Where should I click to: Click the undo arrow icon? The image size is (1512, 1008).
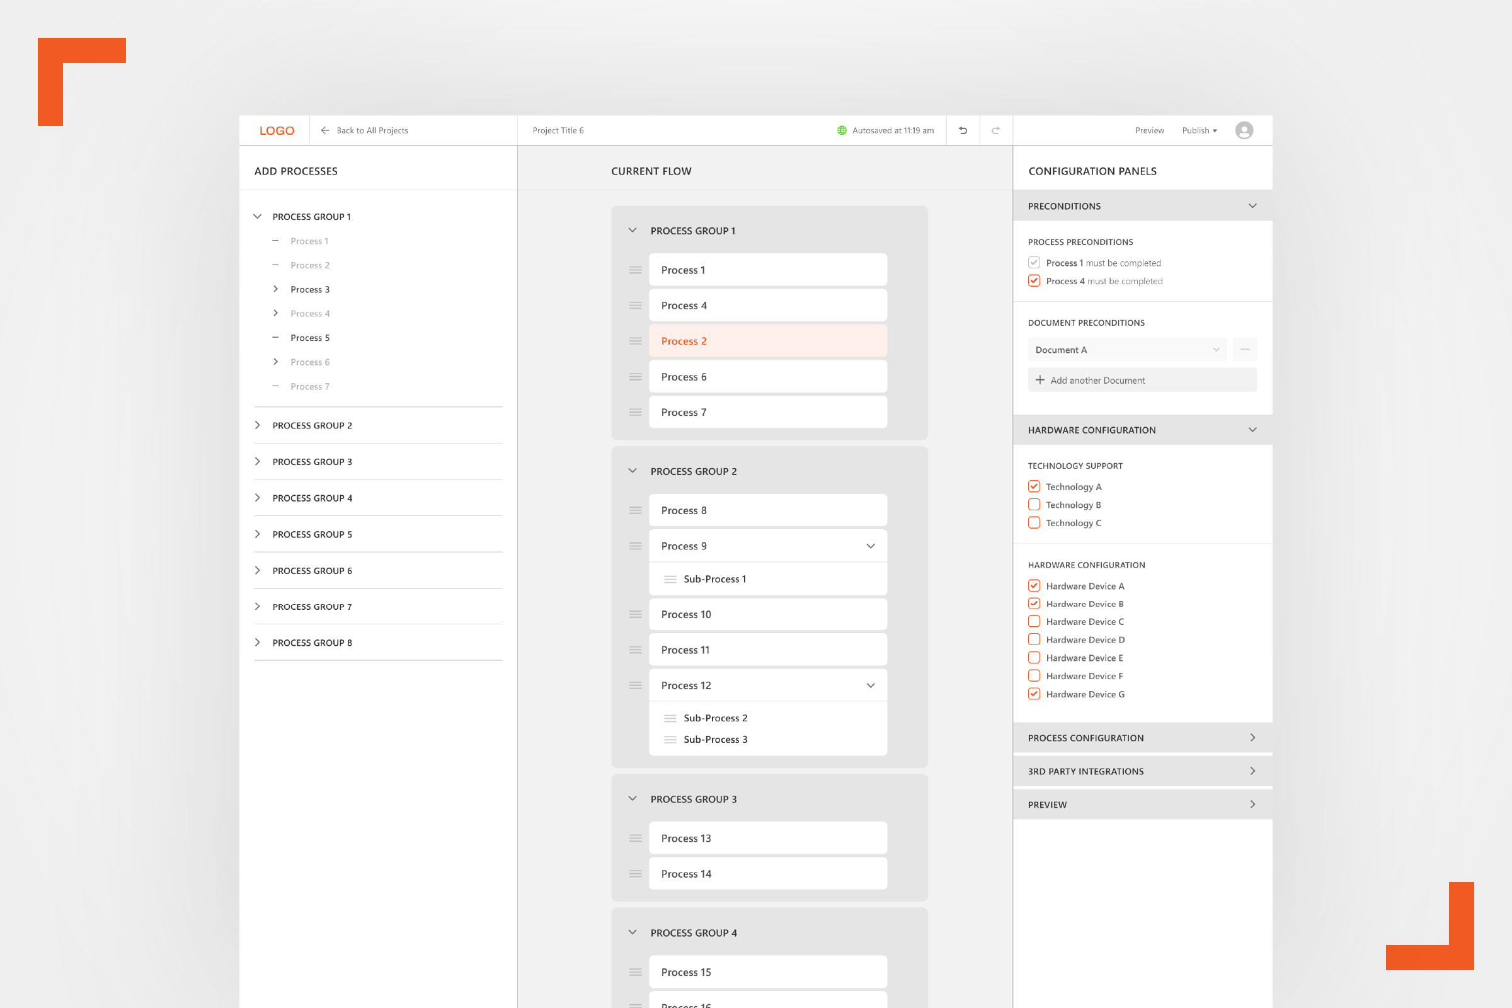(963, 130)
